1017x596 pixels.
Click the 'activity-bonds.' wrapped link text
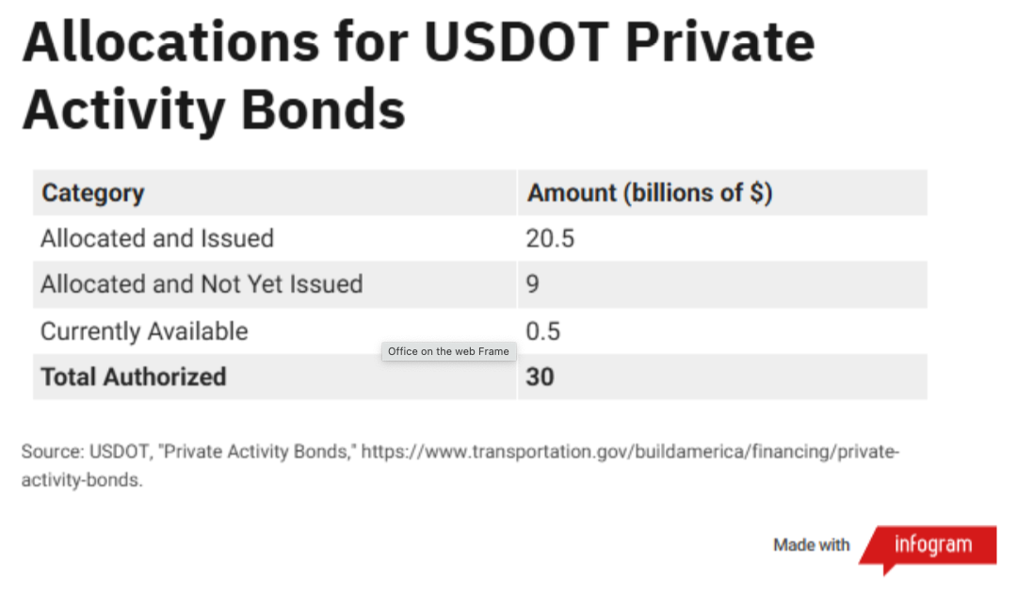tap(82, 480)
